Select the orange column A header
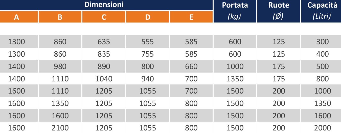Image resolution: width=341 pixels, height=134 pixels. point(17,17)
